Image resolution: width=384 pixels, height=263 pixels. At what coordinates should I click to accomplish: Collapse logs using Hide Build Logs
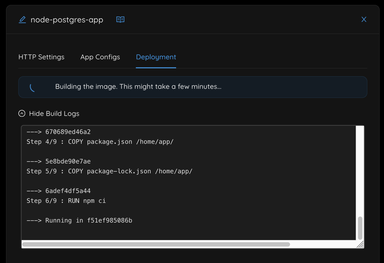(54, 113)
